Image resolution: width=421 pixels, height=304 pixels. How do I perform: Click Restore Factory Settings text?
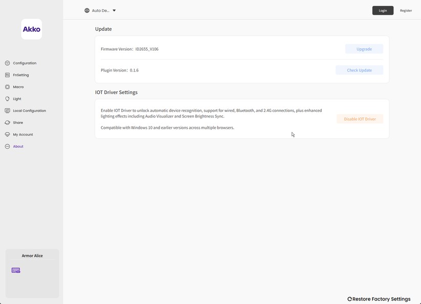pyautogui.click(x=381, y=299)
